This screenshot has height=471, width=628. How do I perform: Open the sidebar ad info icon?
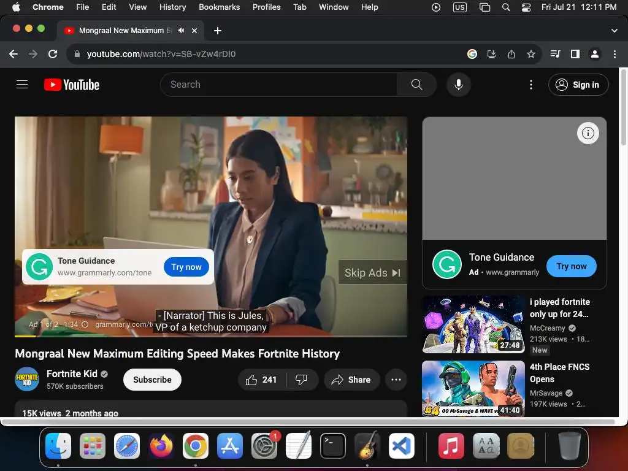click(588, 133)
